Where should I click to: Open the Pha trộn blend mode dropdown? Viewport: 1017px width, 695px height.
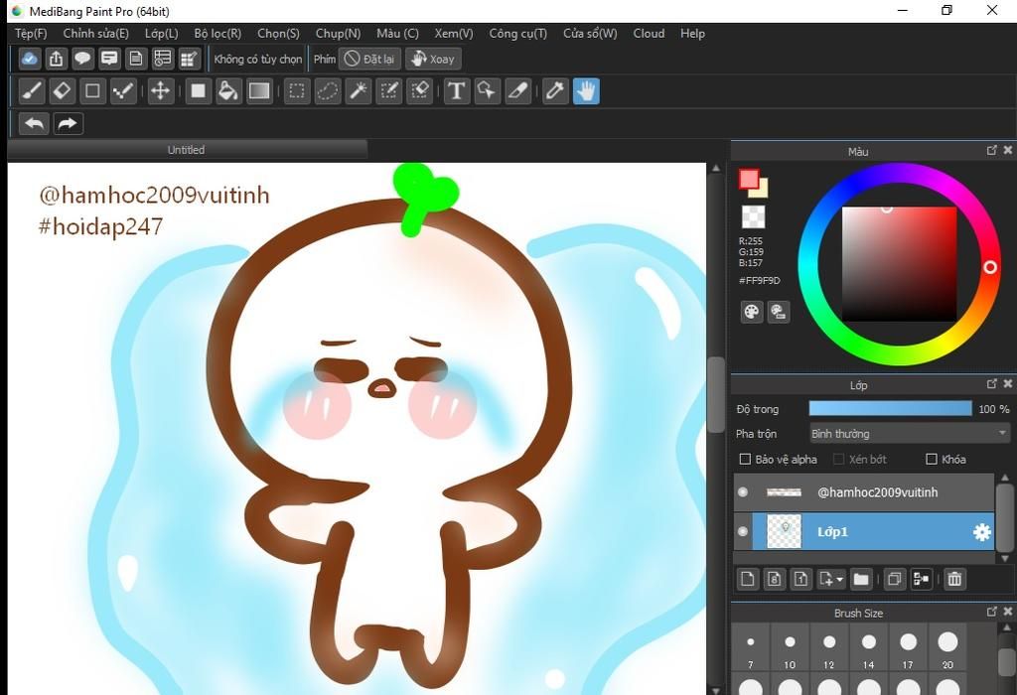[910, 433]
